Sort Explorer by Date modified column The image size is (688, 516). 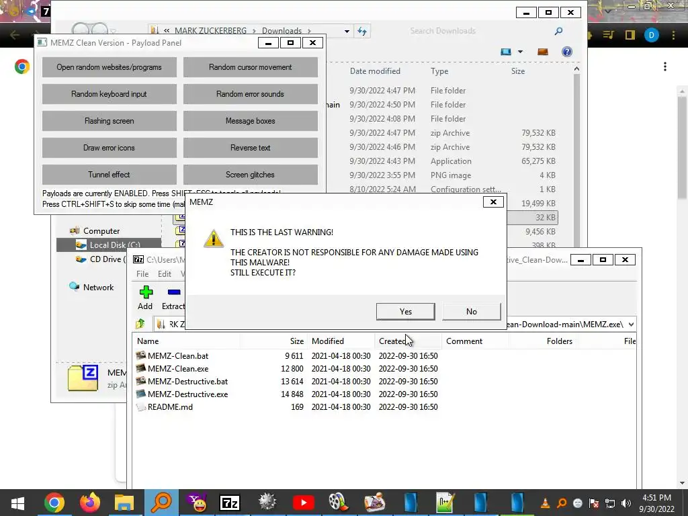(375, 71)
